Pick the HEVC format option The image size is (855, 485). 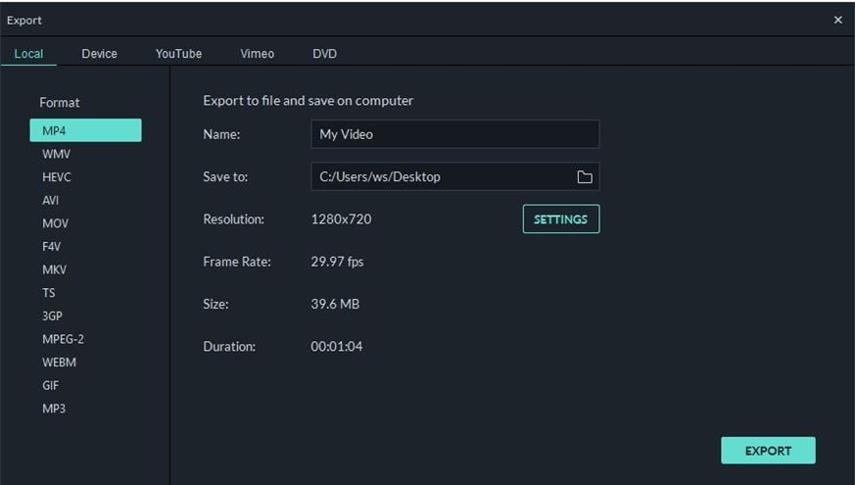(57, 177)
